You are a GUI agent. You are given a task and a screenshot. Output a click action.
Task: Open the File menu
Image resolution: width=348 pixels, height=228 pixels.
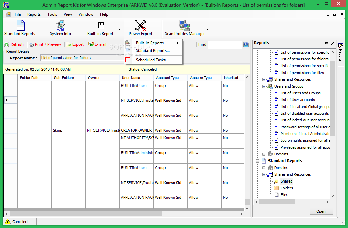pyautogui.click(x=18, y=14)
